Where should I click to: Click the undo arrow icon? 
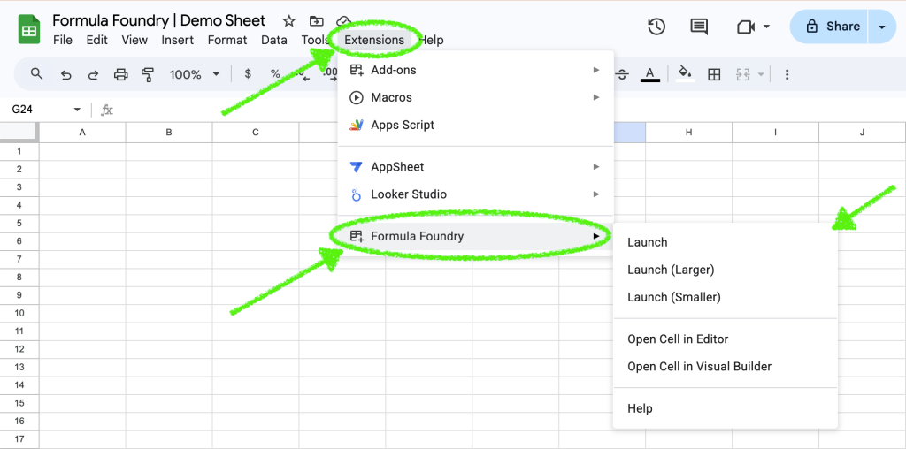point(65,74)
